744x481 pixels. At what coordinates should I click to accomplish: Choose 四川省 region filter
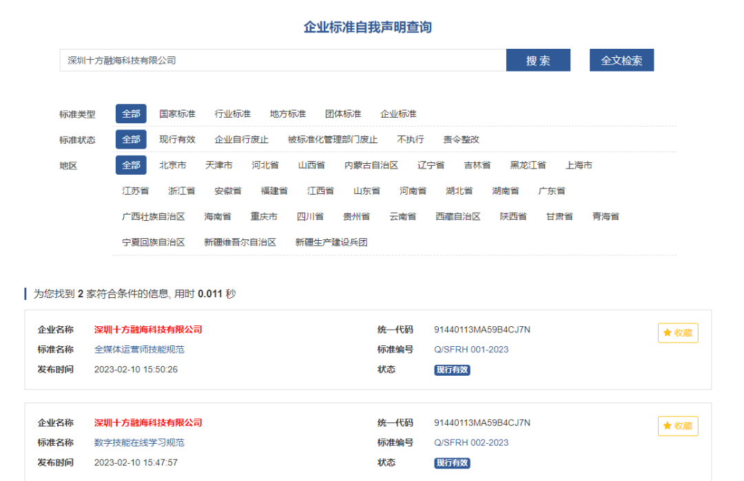(x=310, y=216)
